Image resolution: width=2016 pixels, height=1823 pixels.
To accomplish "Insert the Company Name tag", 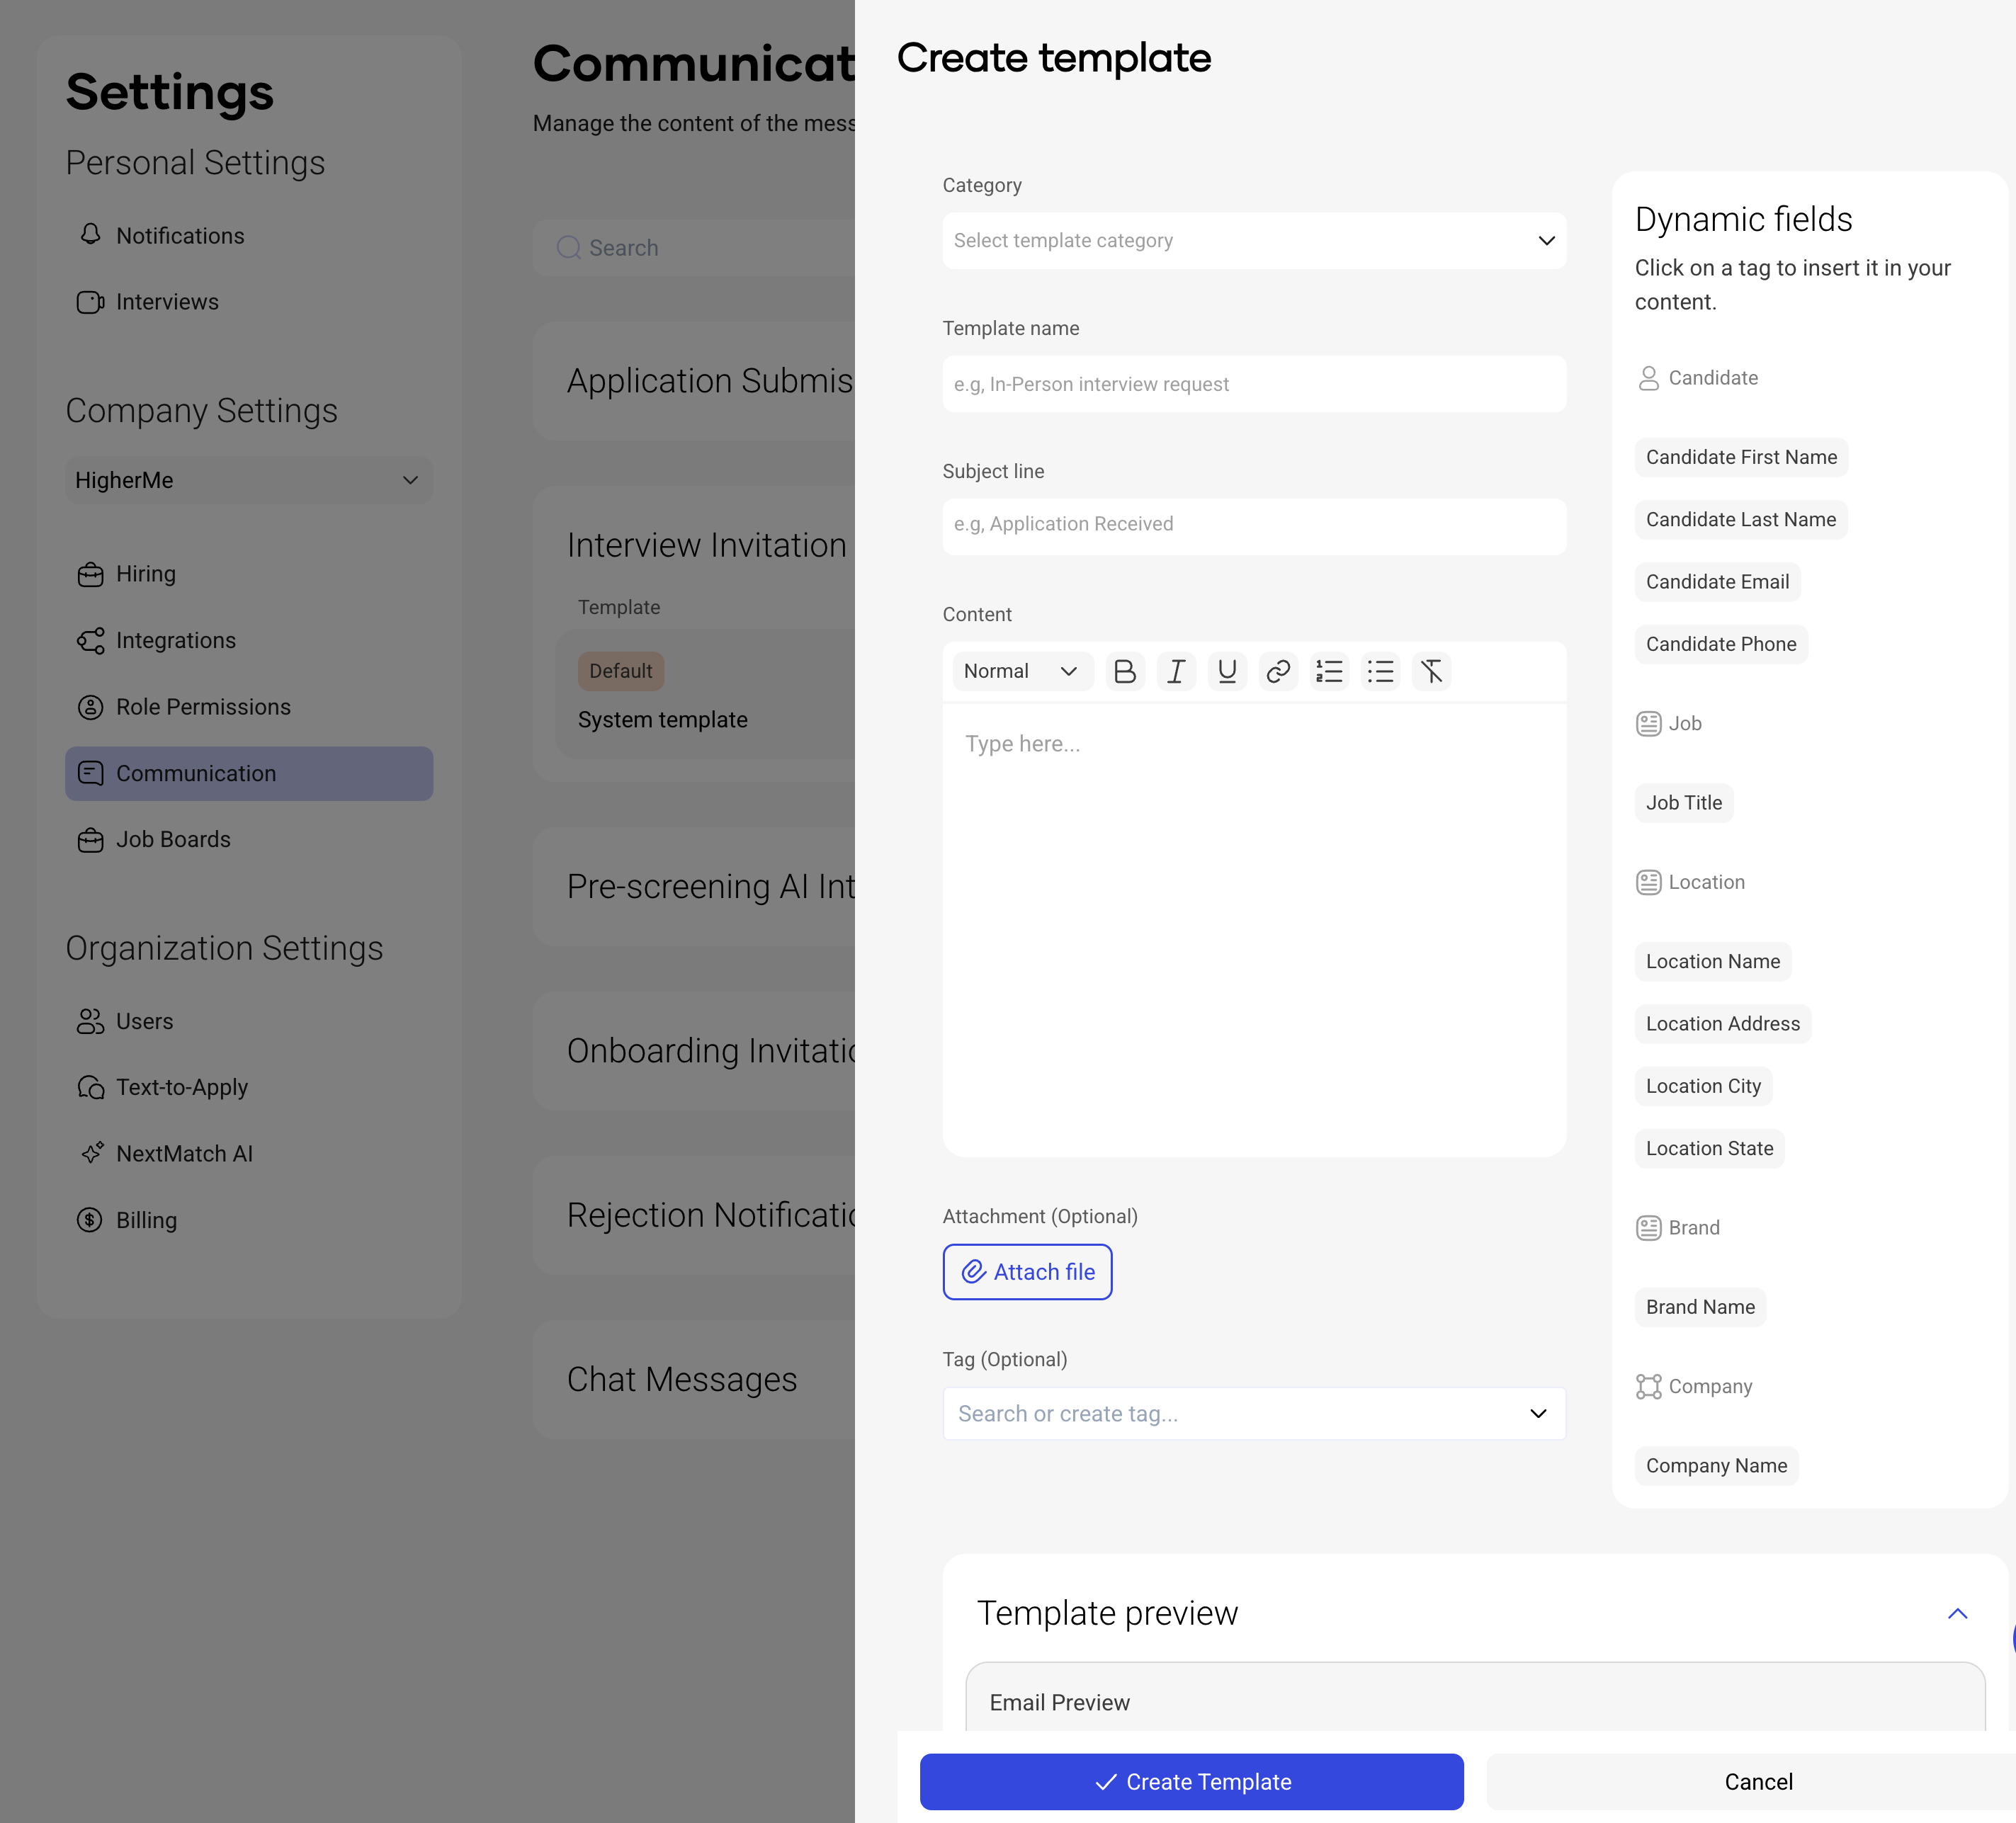I will tap(1716, 1465).
